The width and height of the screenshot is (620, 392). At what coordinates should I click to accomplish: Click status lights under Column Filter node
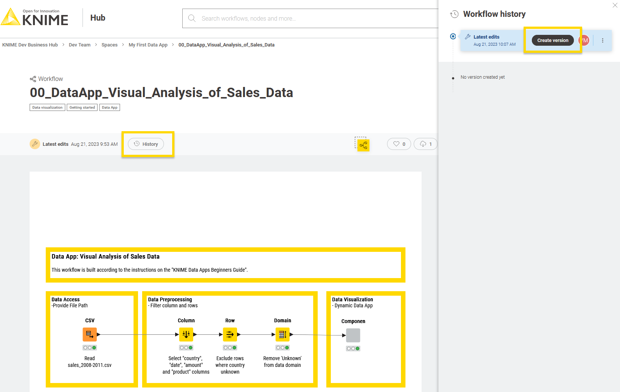pyautogui.click(x=186, y=348)
